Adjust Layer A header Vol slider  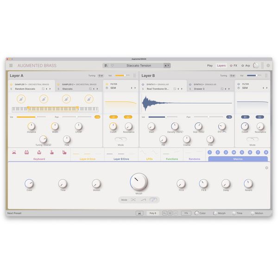tap(122, 76)
